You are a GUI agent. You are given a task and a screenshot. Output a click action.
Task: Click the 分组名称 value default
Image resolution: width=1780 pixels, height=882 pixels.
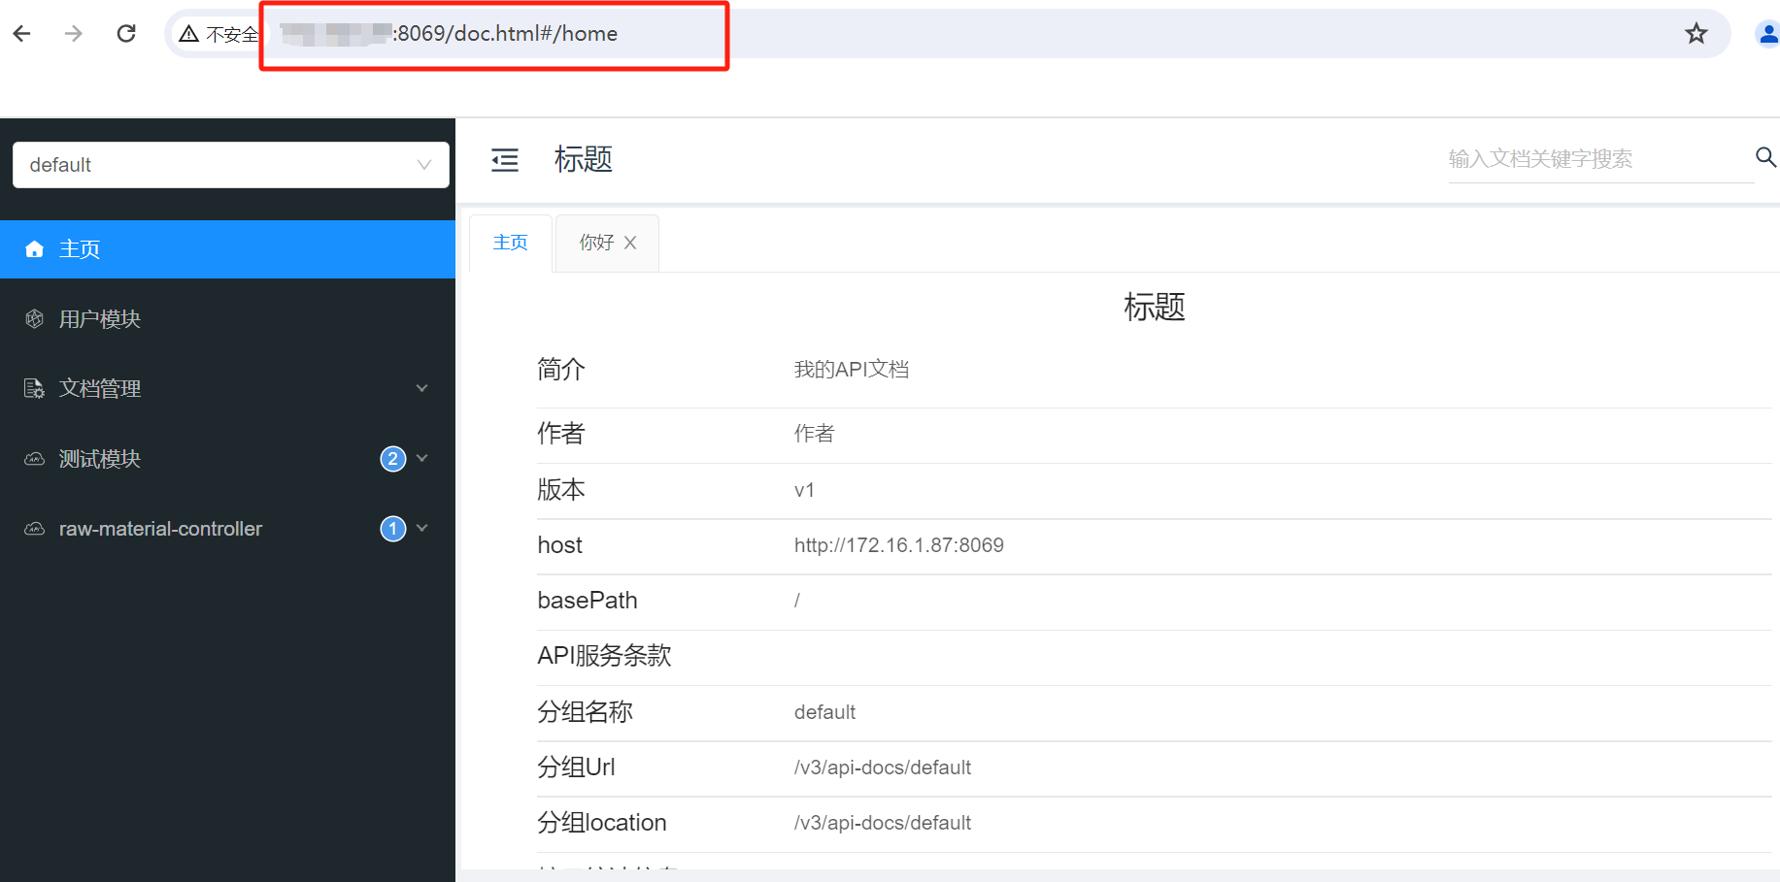(825, 712)
